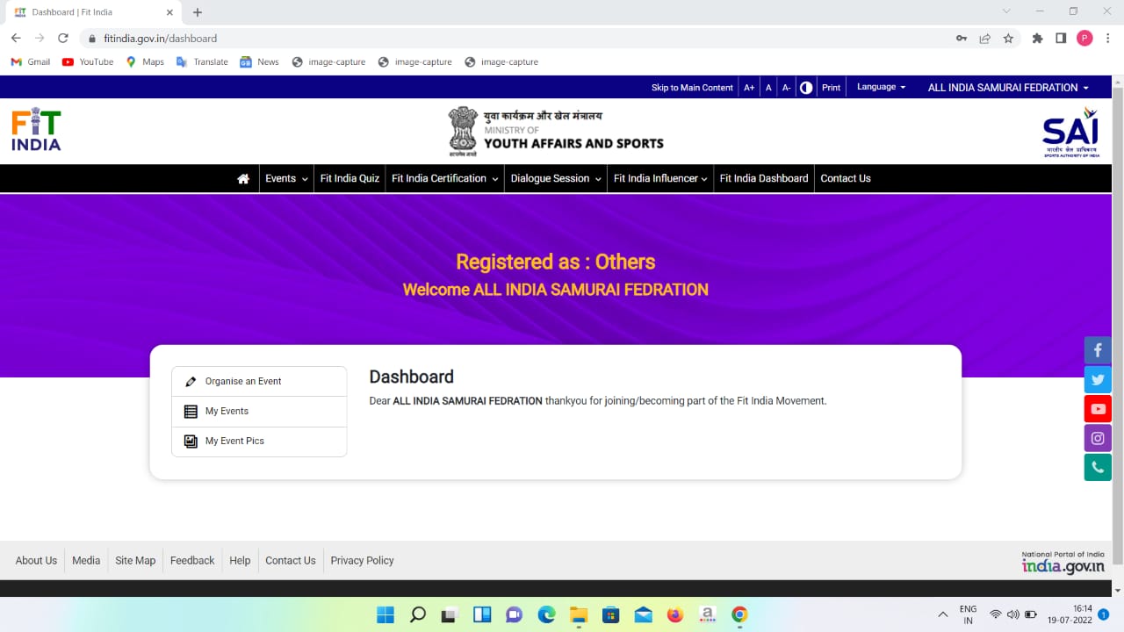The width and height of the screenshot is (1124, 632).
Task: Click the Print link
Action: pos(831,88)
